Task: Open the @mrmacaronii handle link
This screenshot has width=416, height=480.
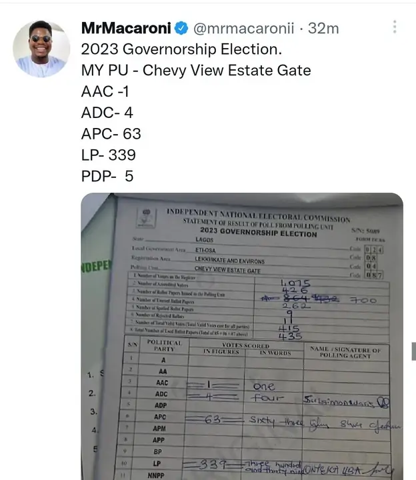Action: pyautogui.click(x=241, y=29)
